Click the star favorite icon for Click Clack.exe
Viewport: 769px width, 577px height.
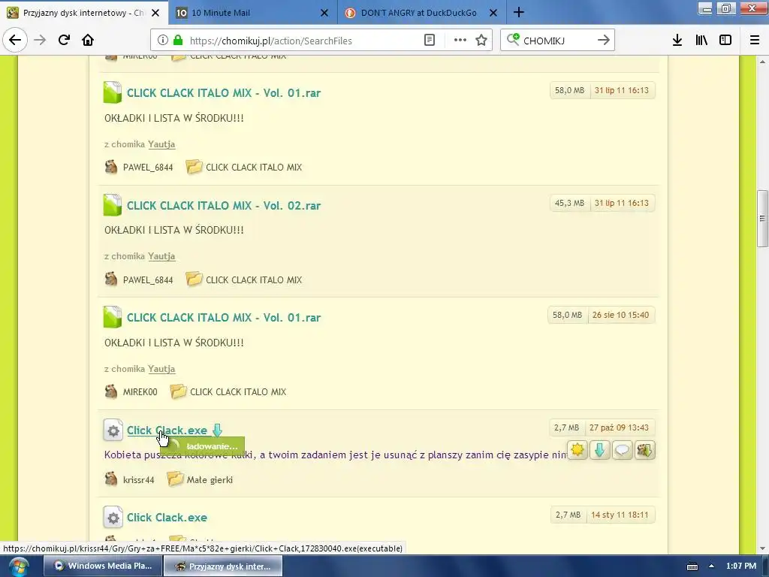point(578,450)
